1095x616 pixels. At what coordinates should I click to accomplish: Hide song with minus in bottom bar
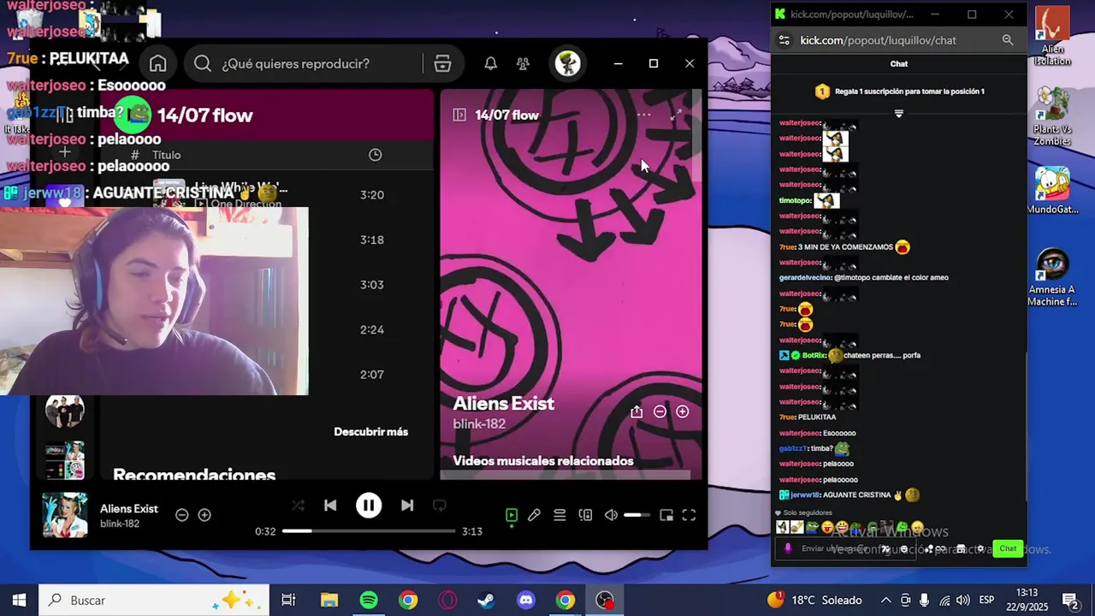182,515
